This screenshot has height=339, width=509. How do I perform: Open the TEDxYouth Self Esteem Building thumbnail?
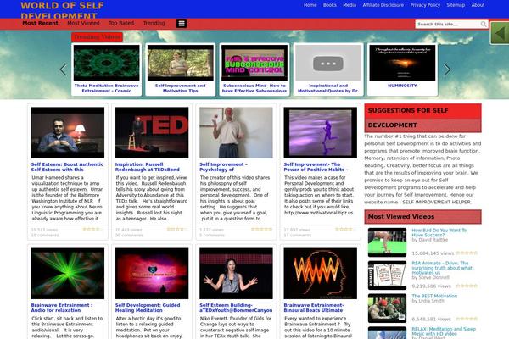(236, 274)
